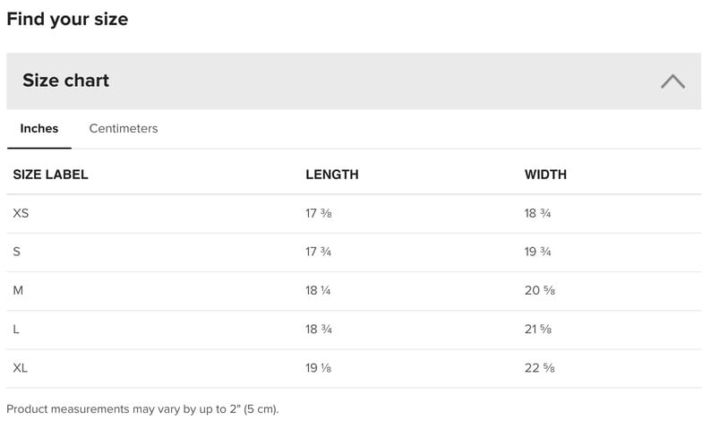Click the Find your size heading
The image size is (711, 429).
pyautogui.click(x=67, y=20)
